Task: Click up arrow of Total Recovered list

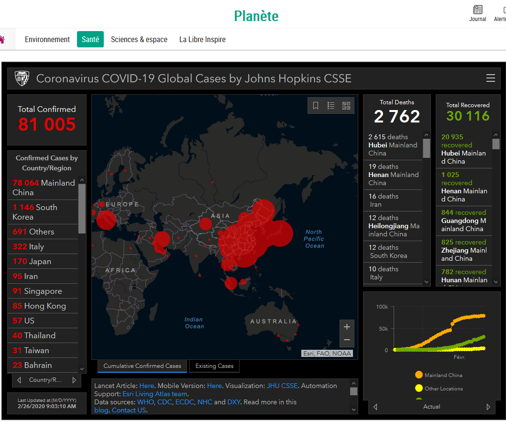Action: [495, 134]
